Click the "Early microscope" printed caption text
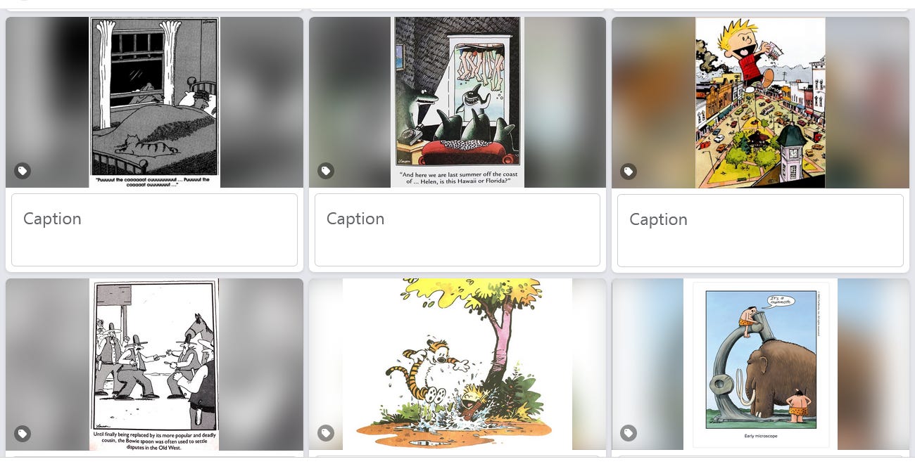 point(760,436)
